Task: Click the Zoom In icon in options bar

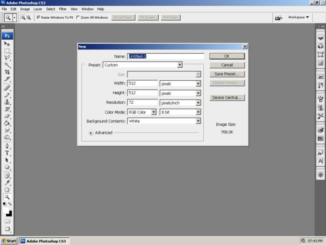Action: pyautogui.click(x=23, y=18)
